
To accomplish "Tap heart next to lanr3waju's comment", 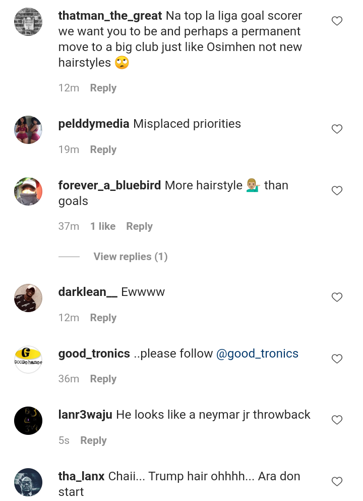I will click(337, 420).
